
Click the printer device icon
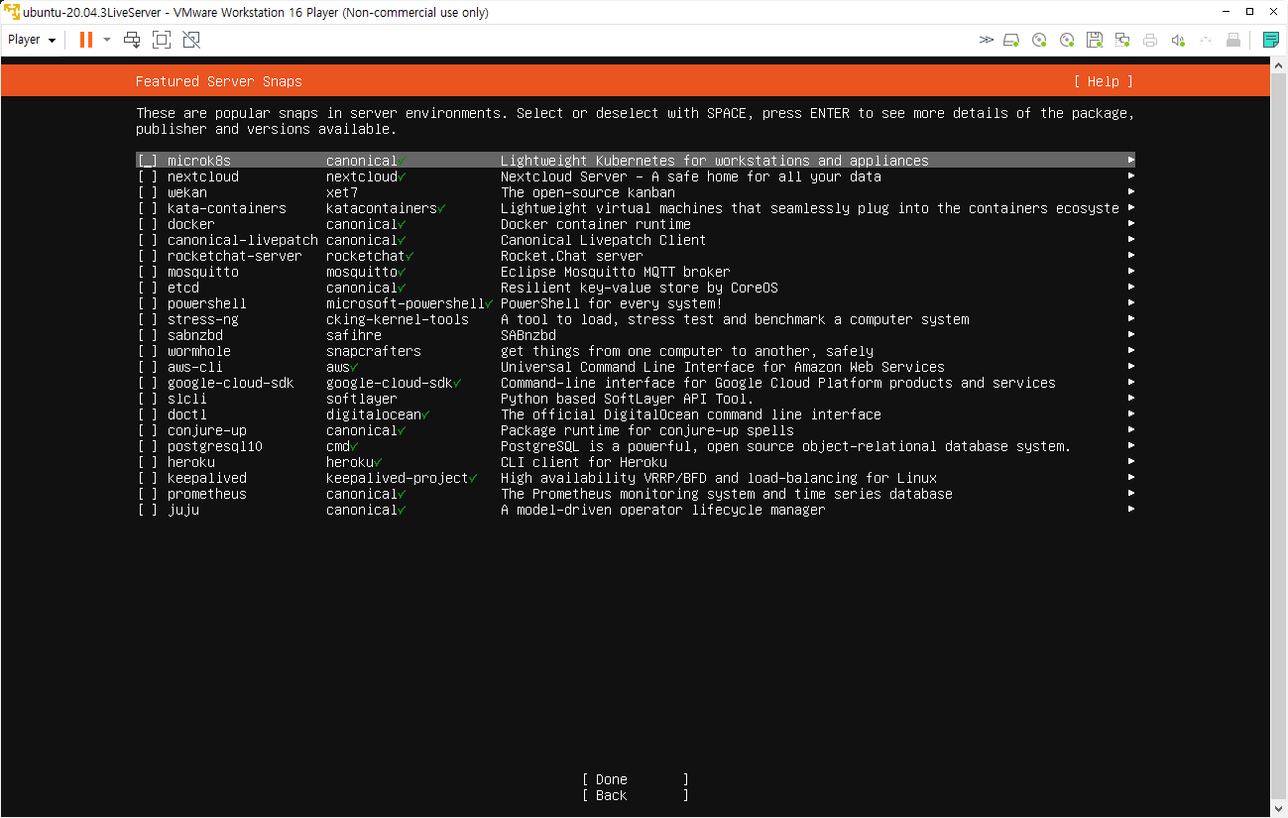[x=1150, y=40]
